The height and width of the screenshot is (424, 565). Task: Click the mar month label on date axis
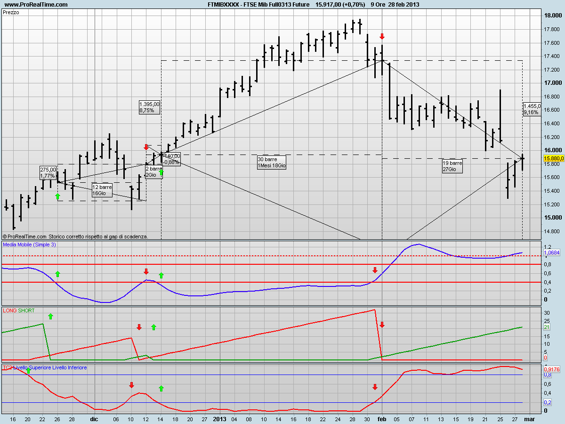pos(530,418)
